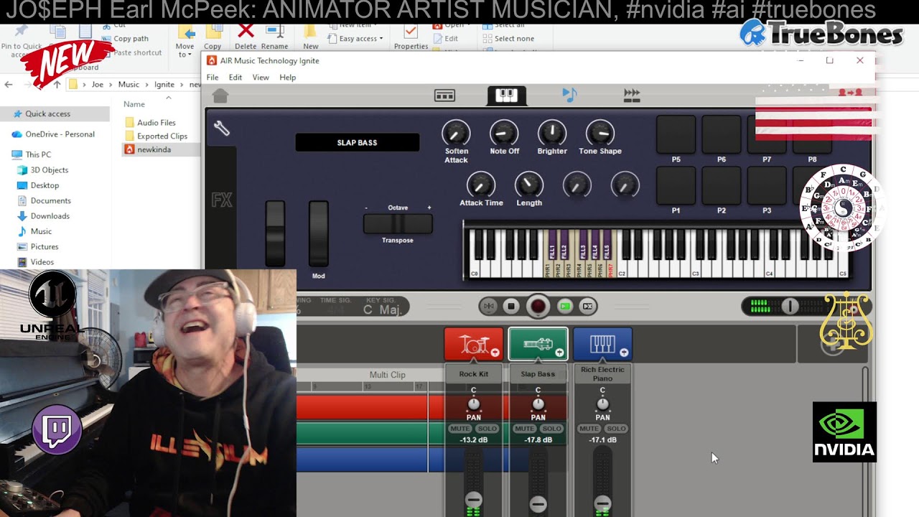919x517 pixels.
Task: Click the green Play button
Action: point(565,306)
